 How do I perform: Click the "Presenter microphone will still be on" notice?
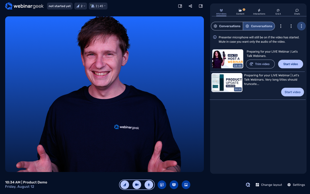tap(259, 39)
